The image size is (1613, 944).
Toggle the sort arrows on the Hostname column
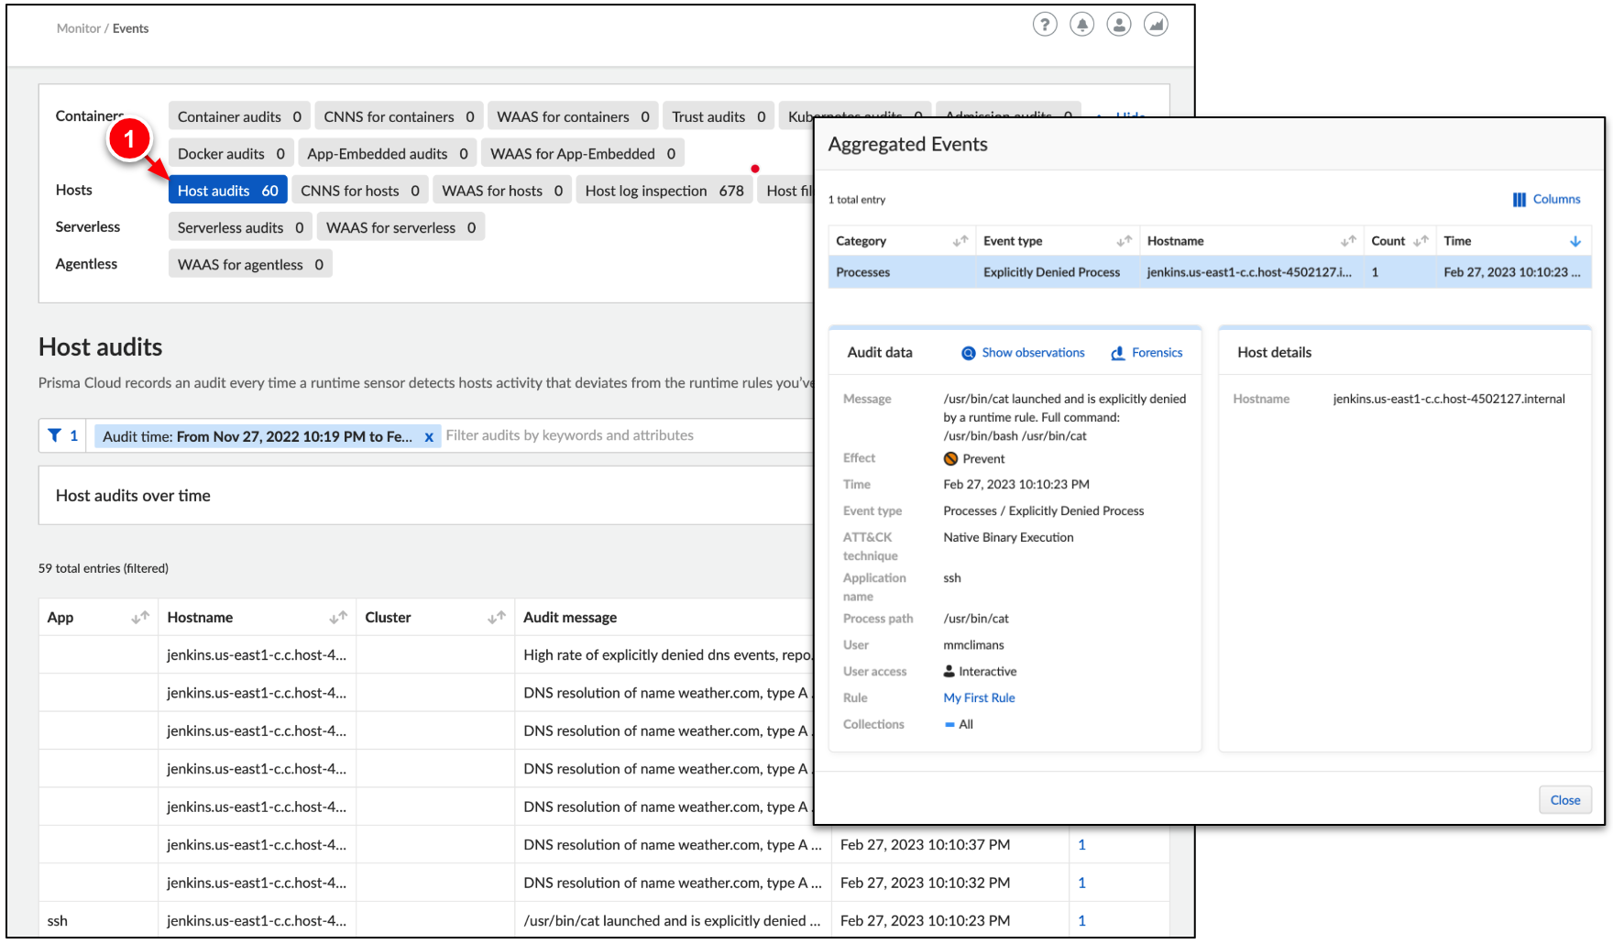1347,240
